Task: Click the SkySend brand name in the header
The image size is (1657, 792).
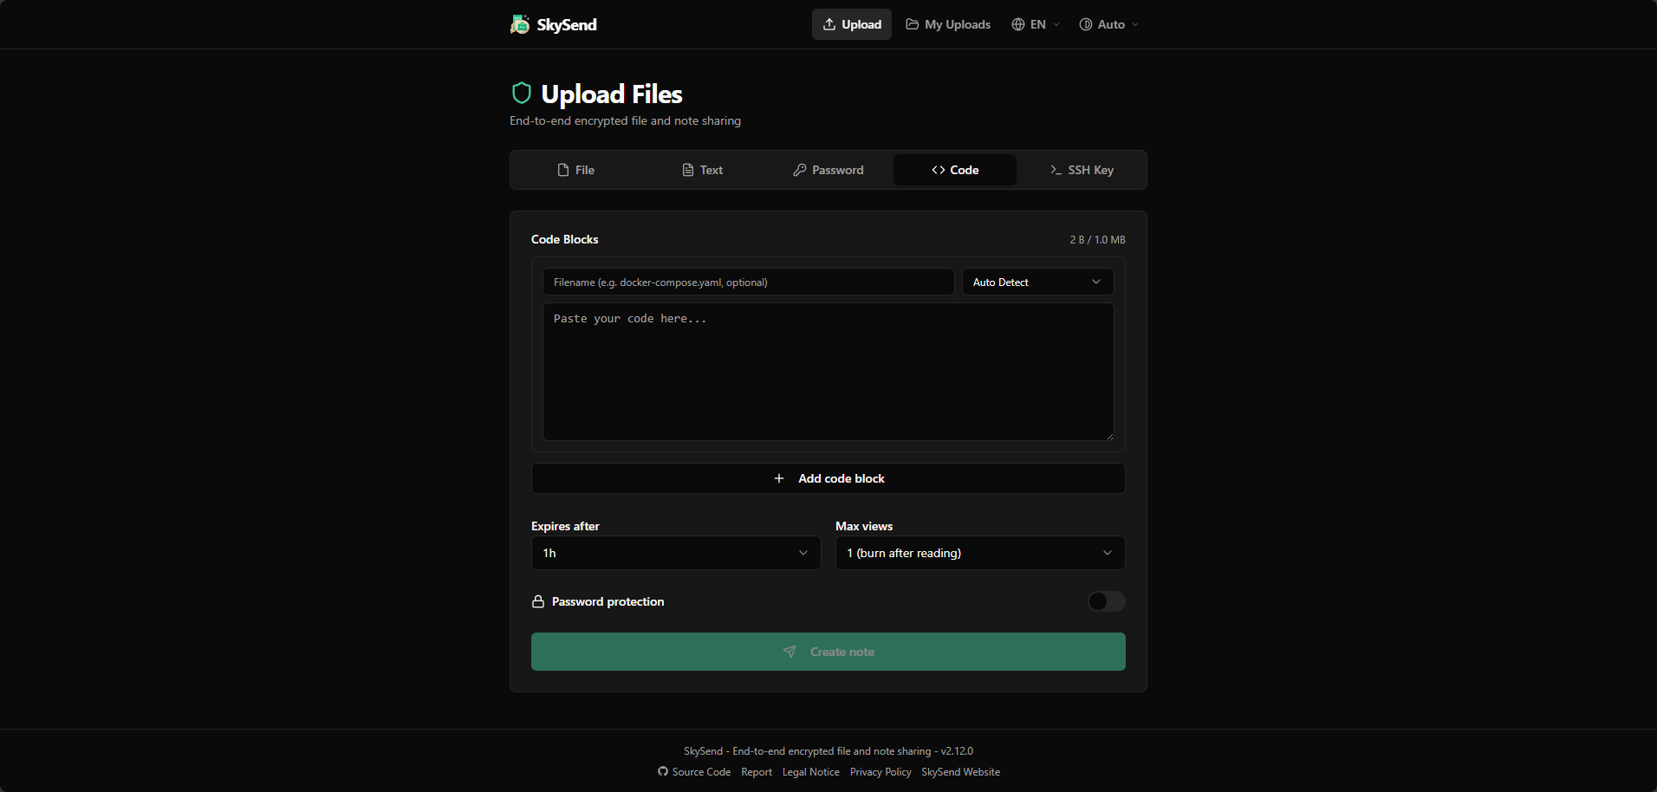Action: [567, 24]
